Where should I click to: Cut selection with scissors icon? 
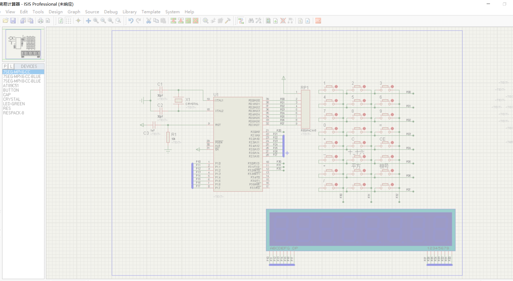pos(148,21)
